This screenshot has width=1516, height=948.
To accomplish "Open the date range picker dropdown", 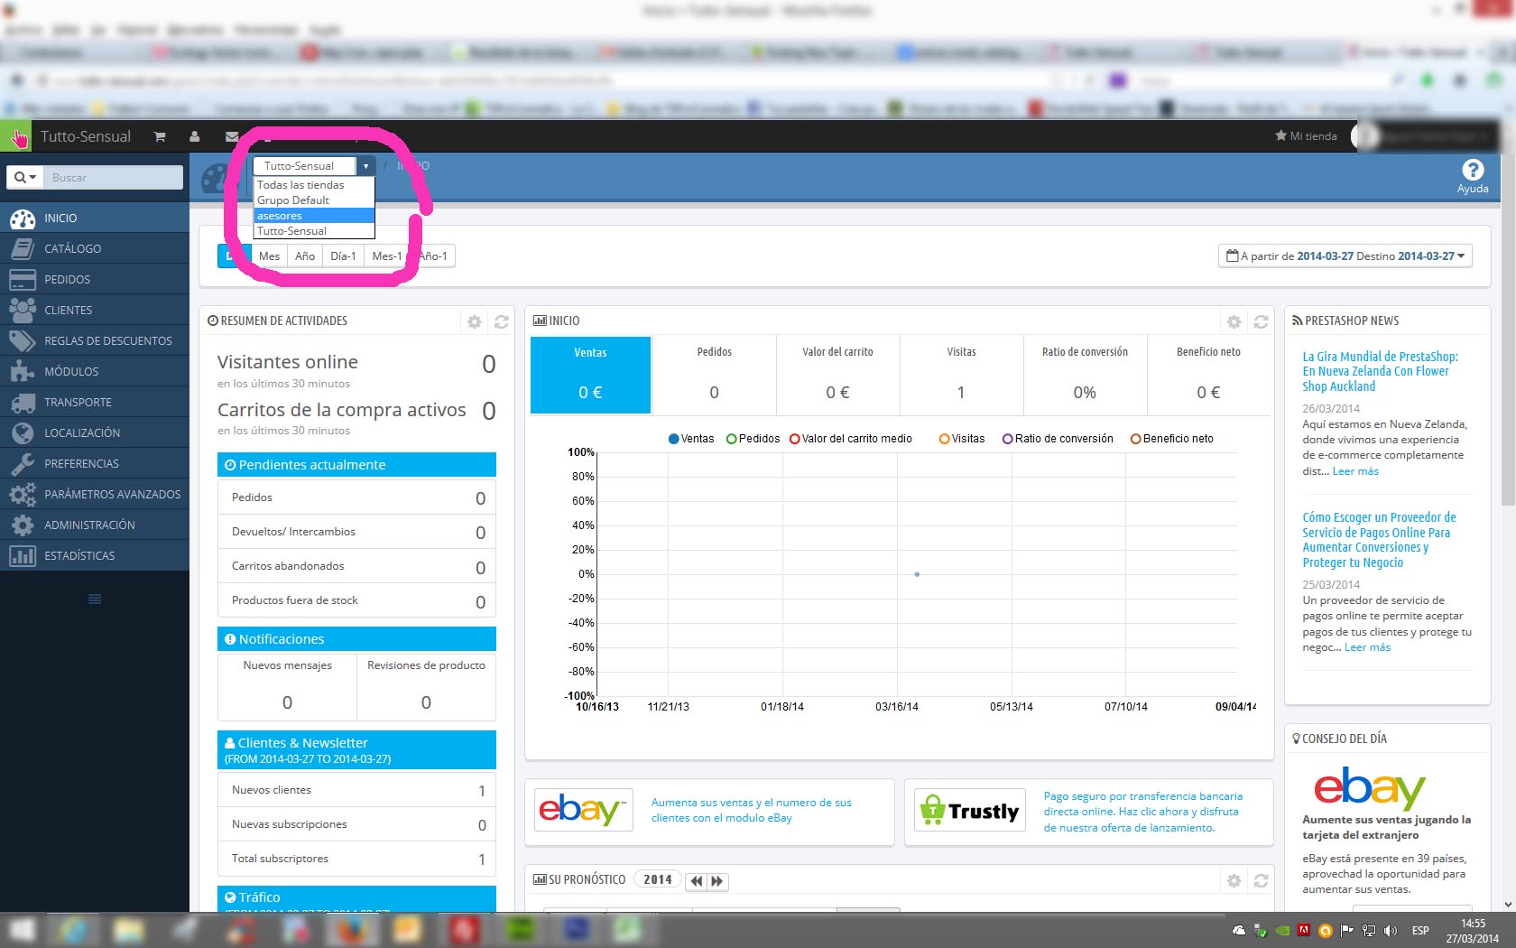I will coord(1345,256).
